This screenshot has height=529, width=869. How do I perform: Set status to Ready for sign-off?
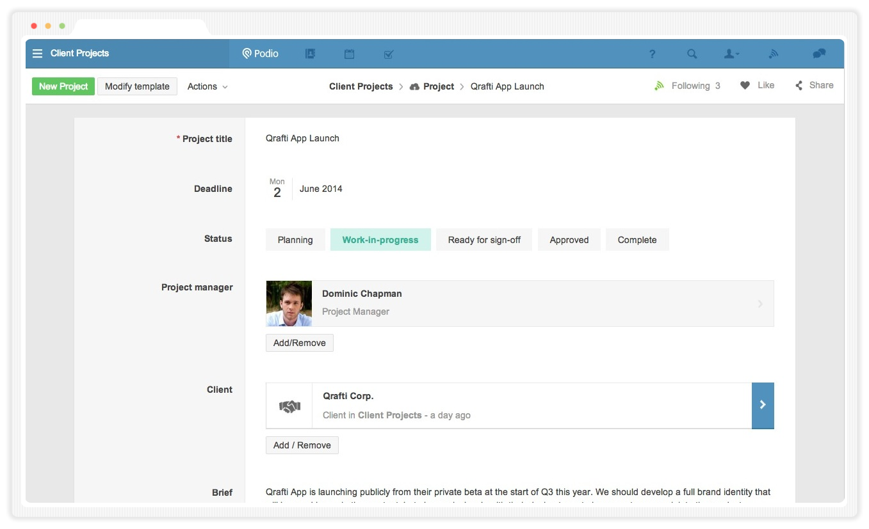[x=484, y=240]
